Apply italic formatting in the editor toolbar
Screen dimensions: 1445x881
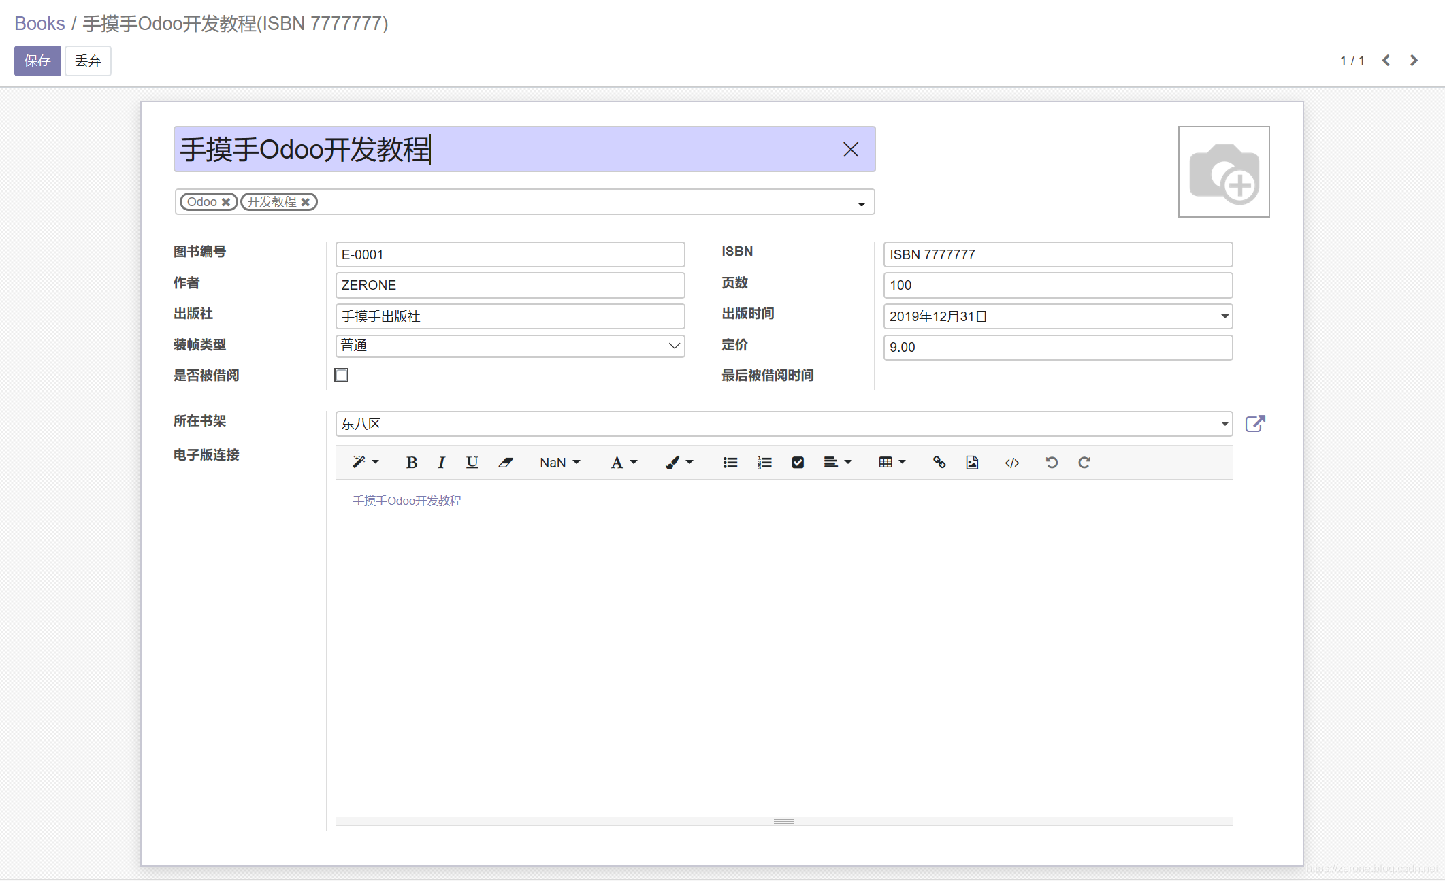click(441, 463)
